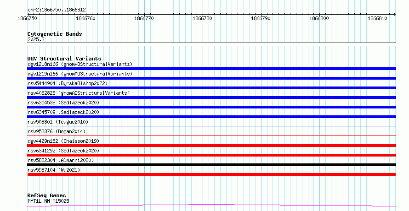409x211 pixels.
Task: Click the chr2:1866750..1866812 region label
Action: point(57,10)
